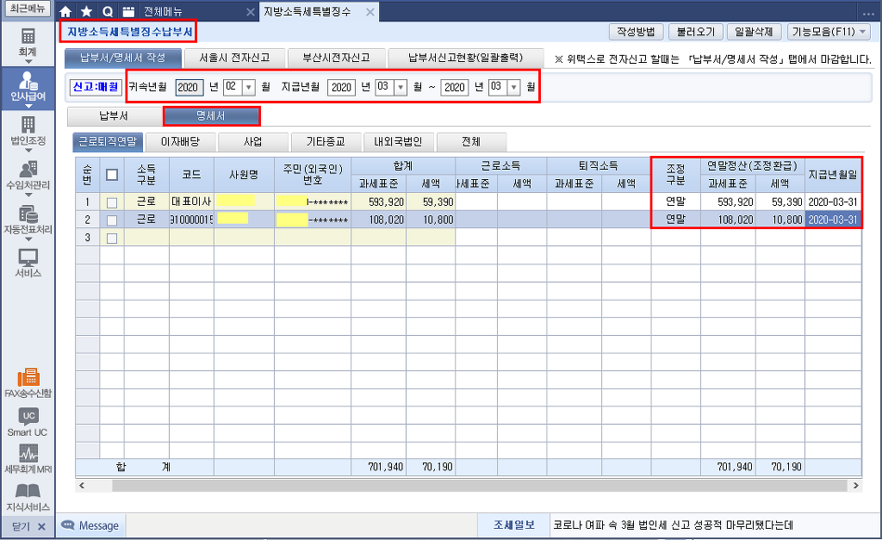Select row 2 지급년월일 cell 2020-03-31
This screenshot has height=540, width=882.
[x=833, y=220]
